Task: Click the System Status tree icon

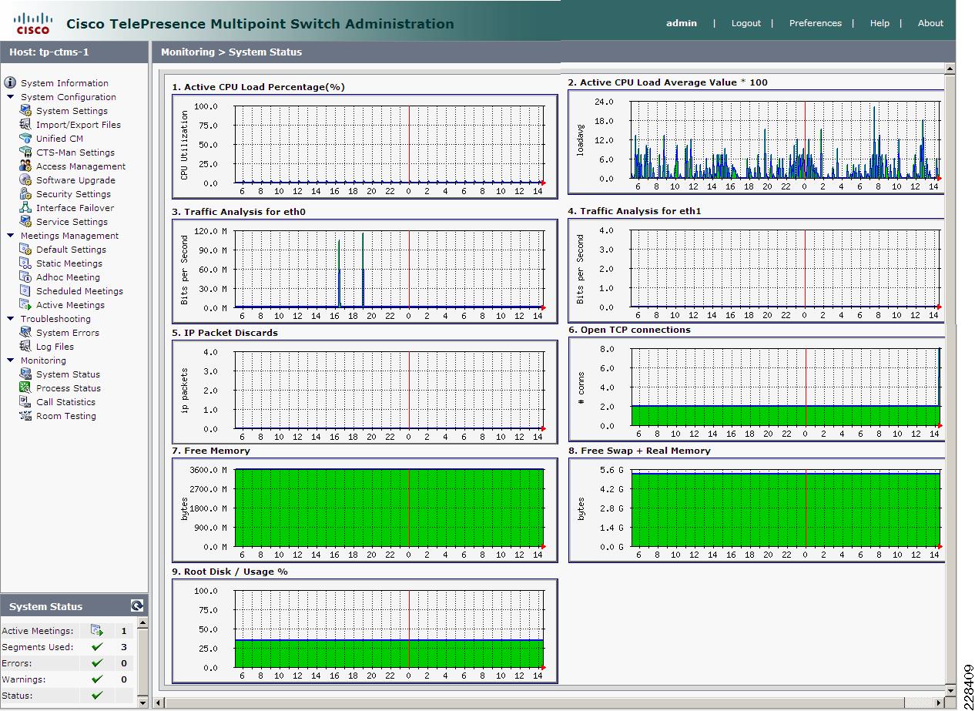Action: coord(25,374)
